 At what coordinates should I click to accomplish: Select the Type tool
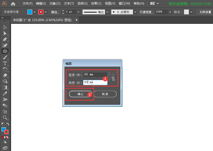[x=5, y=63]
